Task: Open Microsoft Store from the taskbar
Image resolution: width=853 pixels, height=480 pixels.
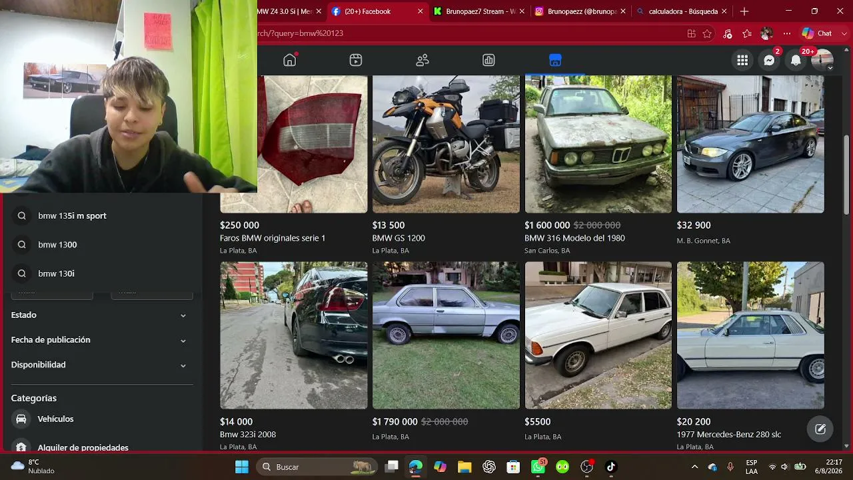Action: [513, 467]
